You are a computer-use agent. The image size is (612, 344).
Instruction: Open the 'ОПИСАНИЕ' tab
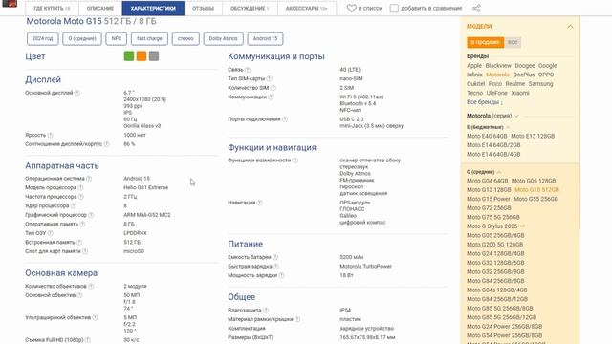[x=100, y=9]
